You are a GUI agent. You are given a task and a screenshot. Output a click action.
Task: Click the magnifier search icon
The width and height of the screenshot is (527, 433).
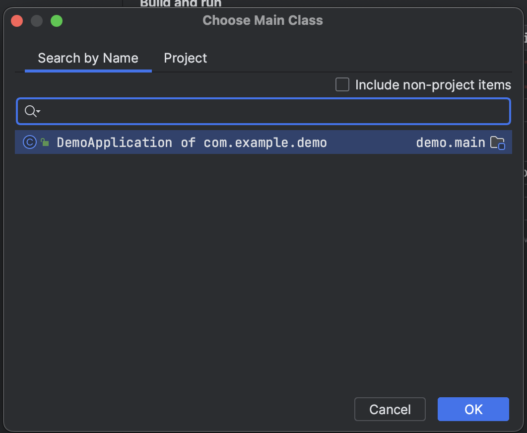[x=30, y=111]
